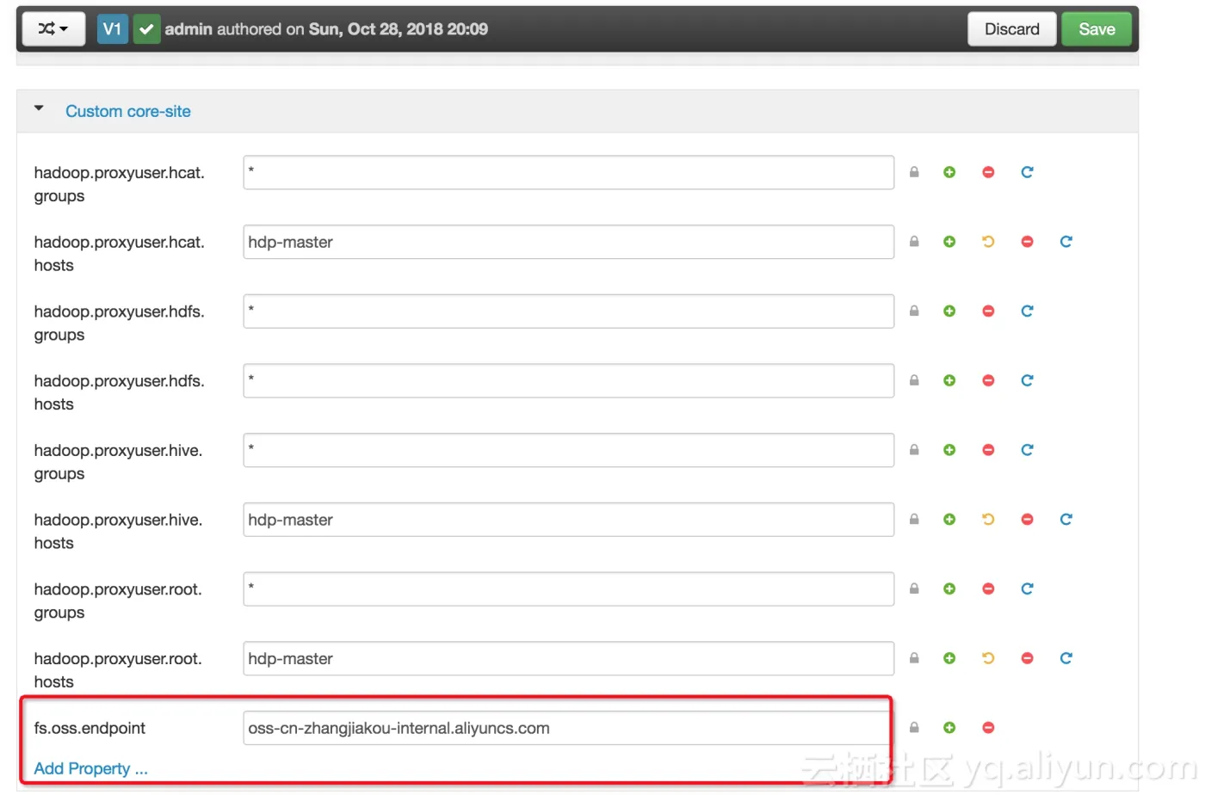1205x795 pixels.
Task: Select the fs.oss.endpoint property label
Action: 90,729
